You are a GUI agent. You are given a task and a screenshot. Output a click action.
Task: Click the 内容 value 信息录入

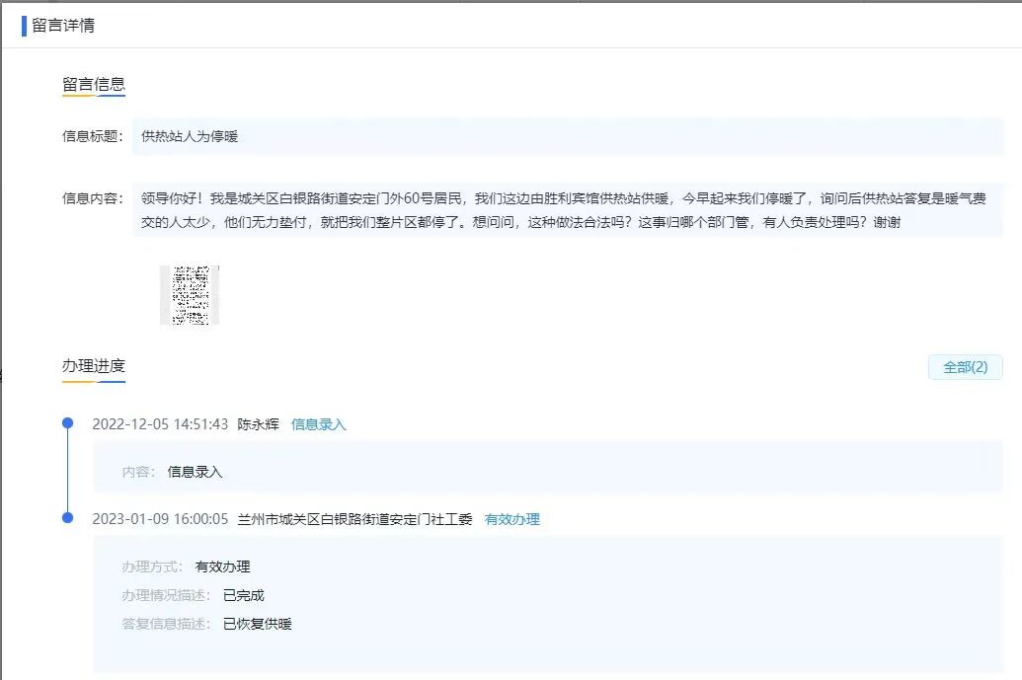pyautogui.click(x=195, y=472)
